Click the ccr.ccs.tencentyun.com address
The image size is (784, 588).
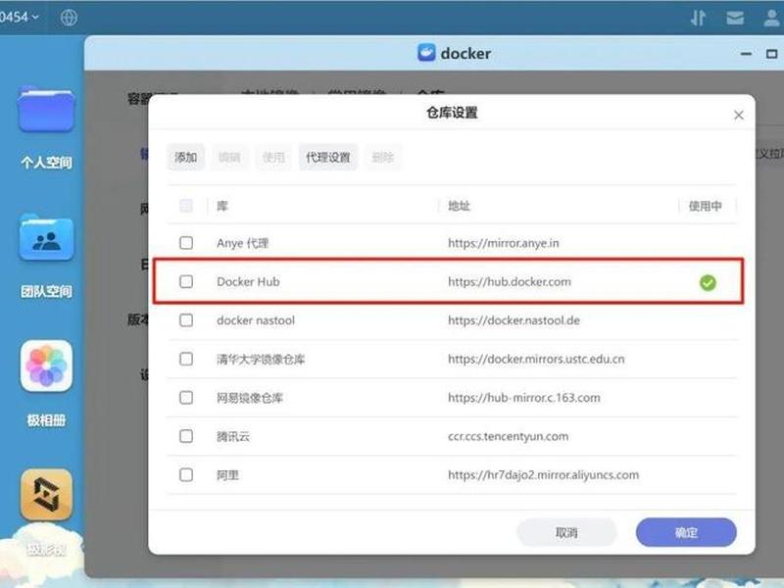point(508,436)
